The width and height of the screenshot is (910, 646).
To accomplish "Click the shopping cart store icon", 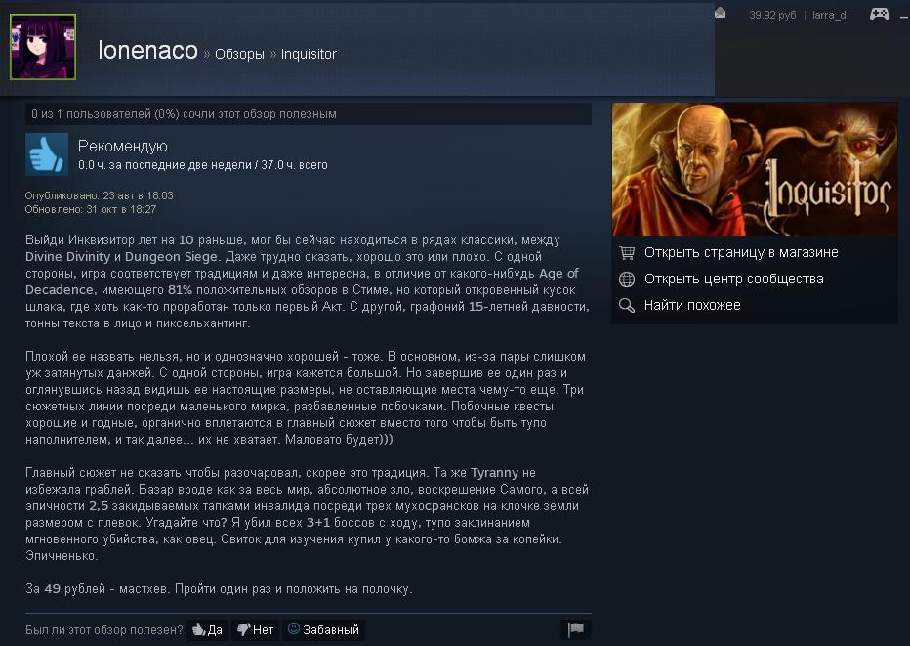I will 627,253.
